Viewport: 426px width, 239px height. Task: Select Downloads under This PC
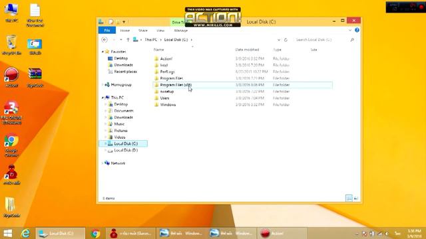coord(123,118)
